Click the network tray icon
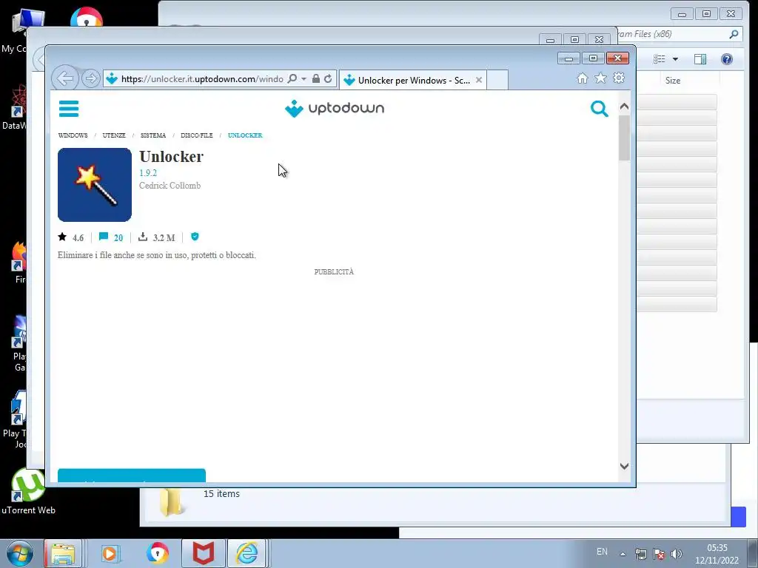This screenshot has height=568, width=758. (x=641, y=554)
